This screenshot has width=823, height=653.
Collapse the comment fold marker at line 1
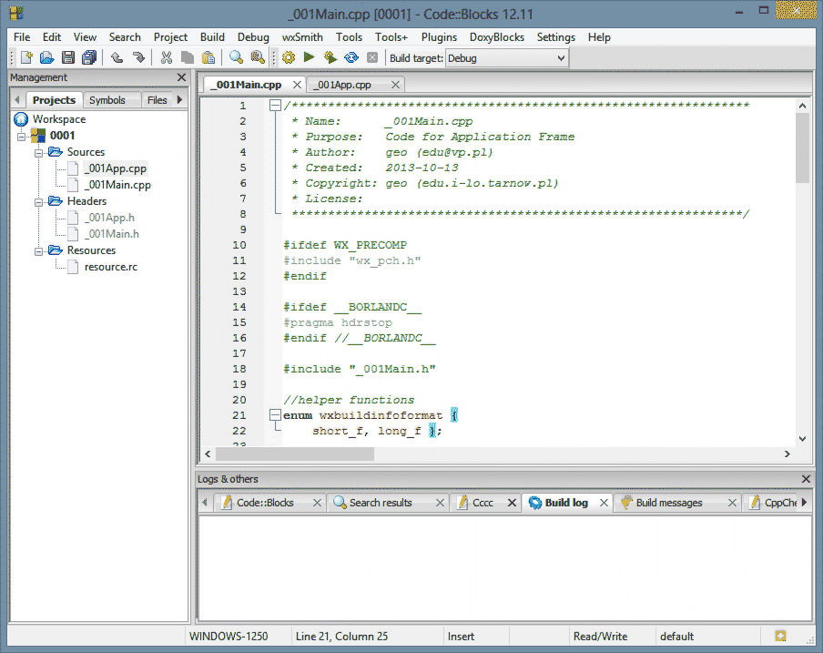(x=275, y=106)
